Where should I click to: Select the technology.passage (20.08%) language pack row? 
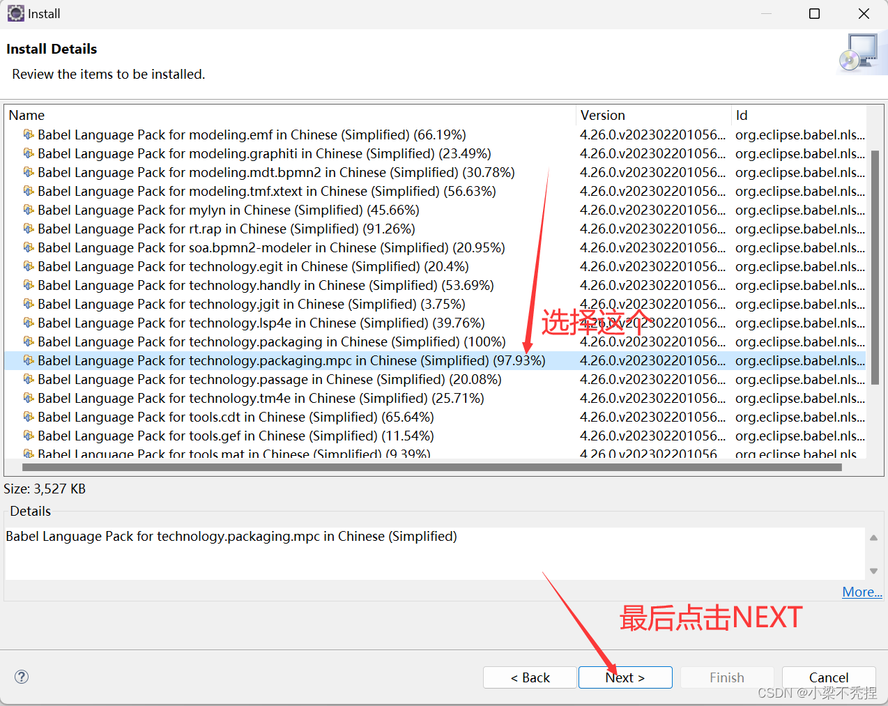tap(435, 379)
